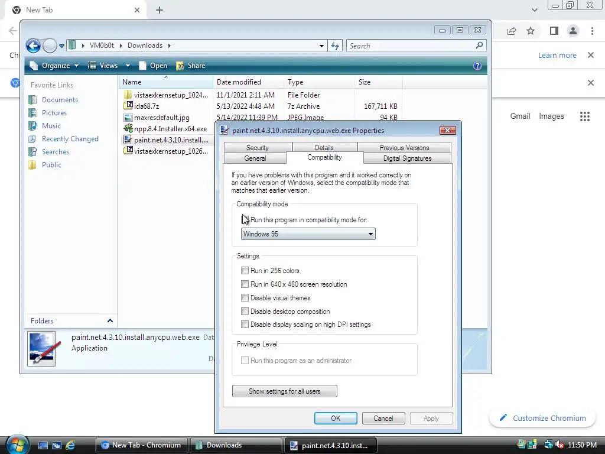Close the Properties dialog with red X

pyautogui.click(x=448, y=131)
